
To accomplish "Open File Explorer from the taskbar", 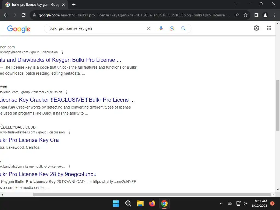I will coord(140,203).
